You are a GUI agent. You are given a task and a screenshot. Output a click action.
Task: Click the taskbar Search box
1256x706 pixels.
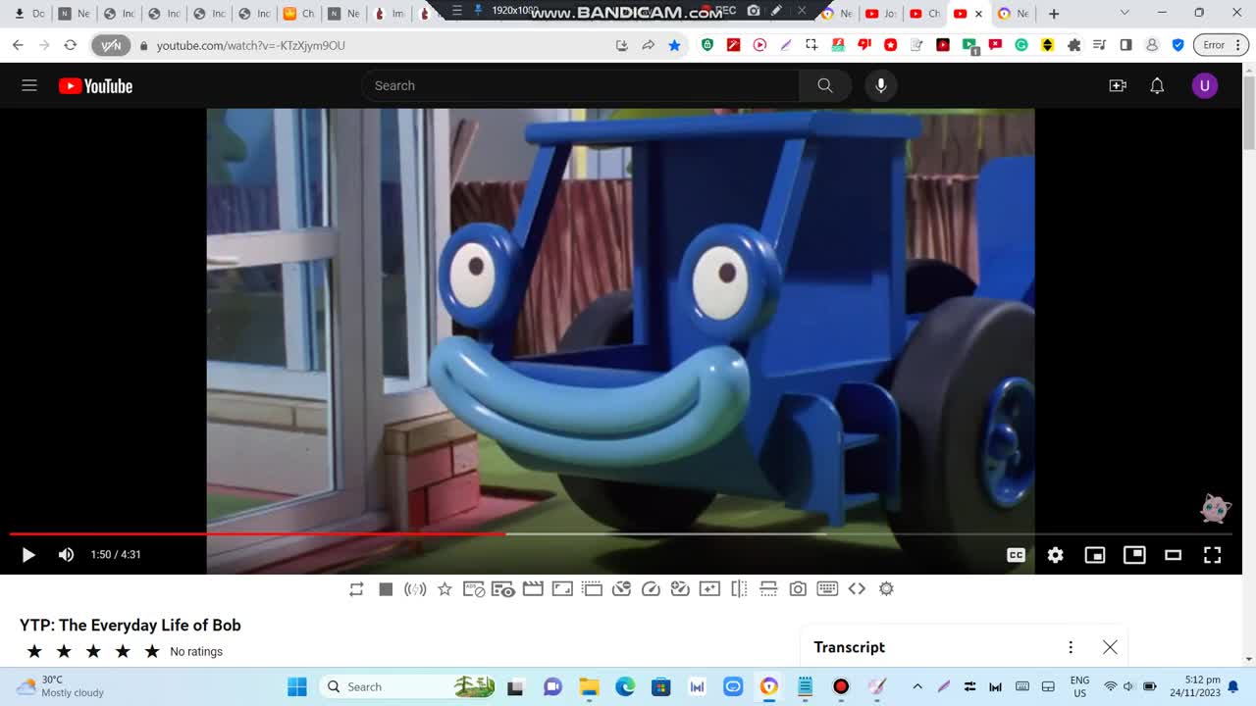point(410,687)
